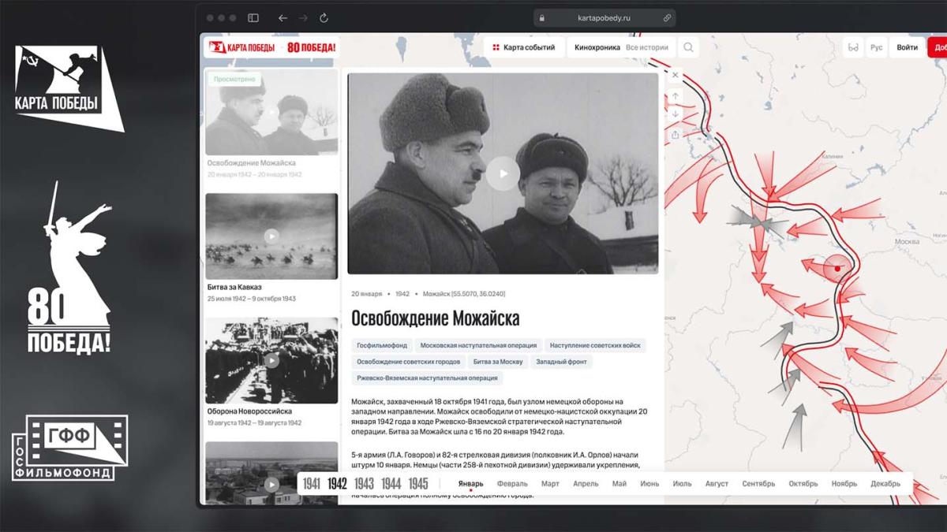
Task: Switch to Кинохроника tab
Action: [x=597, y=47]
